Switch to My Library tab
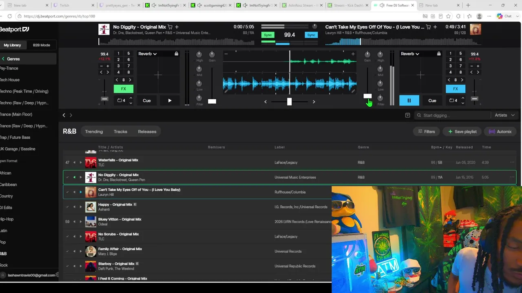Image resolution: width=522 pixels, height=293 pixels. [12, 45]
